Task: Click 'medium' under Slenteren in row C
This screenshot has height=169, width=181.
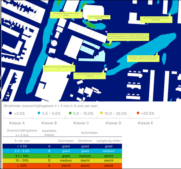Action: 85,156
